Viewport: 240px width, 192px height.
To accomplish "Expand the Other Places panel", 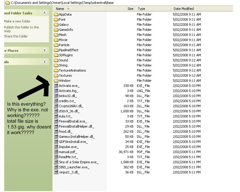I will coord(44,50).
